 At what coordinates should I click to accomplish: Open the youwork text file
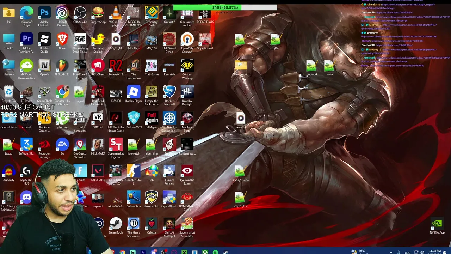coord(312,67)
